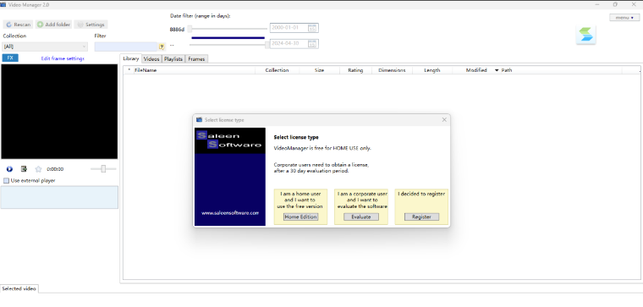Open the Selected video tab
The image size is (643, 307).
pos(19,288)
